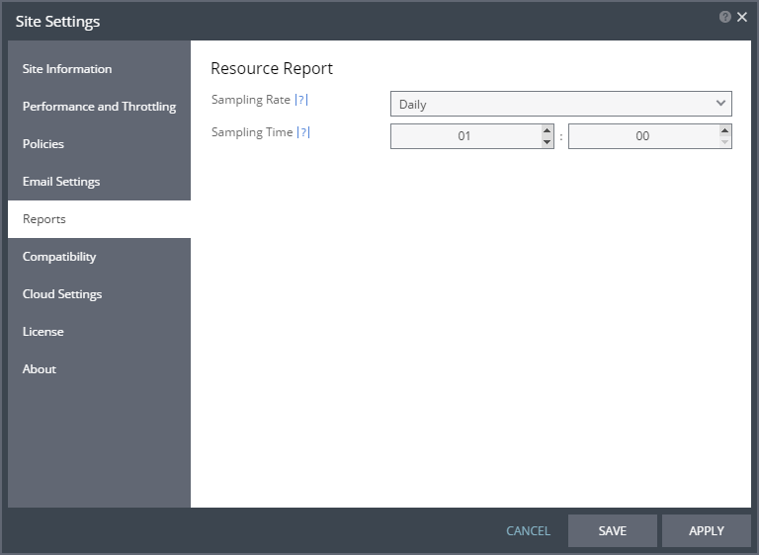Click the hour field showing 01
This screenshot has width=759, height=555.
click(x=465, y=136)
